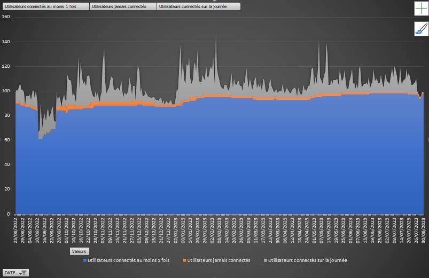Click the 80 label on the vertical axis
The height and width of the screenshot is (278, 429).
(7, 115)
